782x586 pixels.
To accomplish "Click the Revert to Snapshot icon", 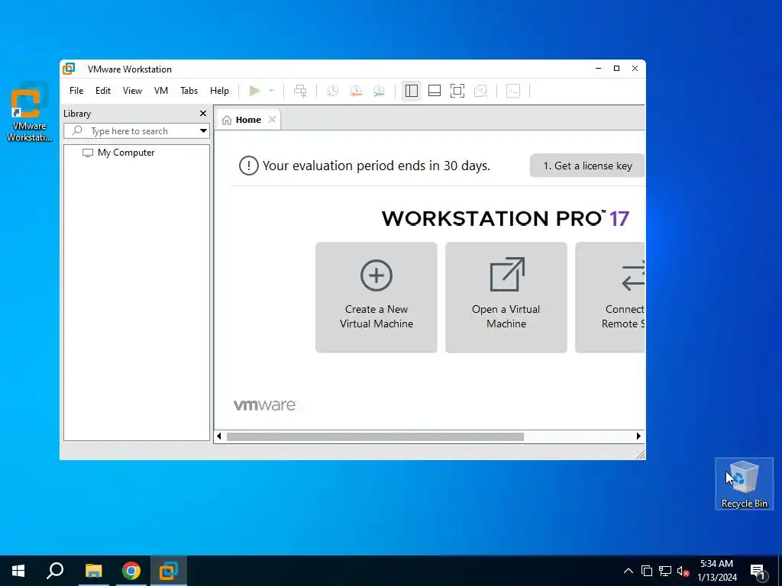I will pyautogui.click(x=356, y=91).
